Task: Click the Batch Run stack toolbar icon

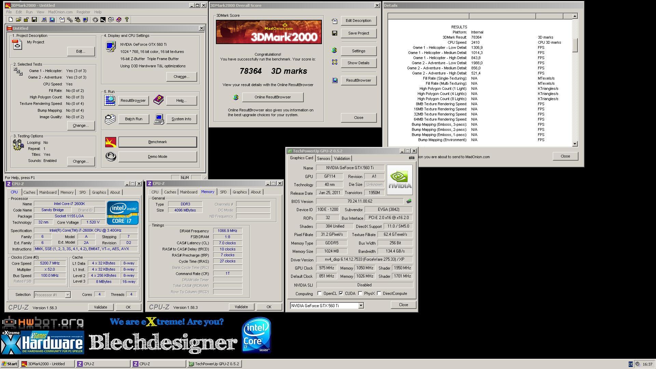Action: coord(111,20)
